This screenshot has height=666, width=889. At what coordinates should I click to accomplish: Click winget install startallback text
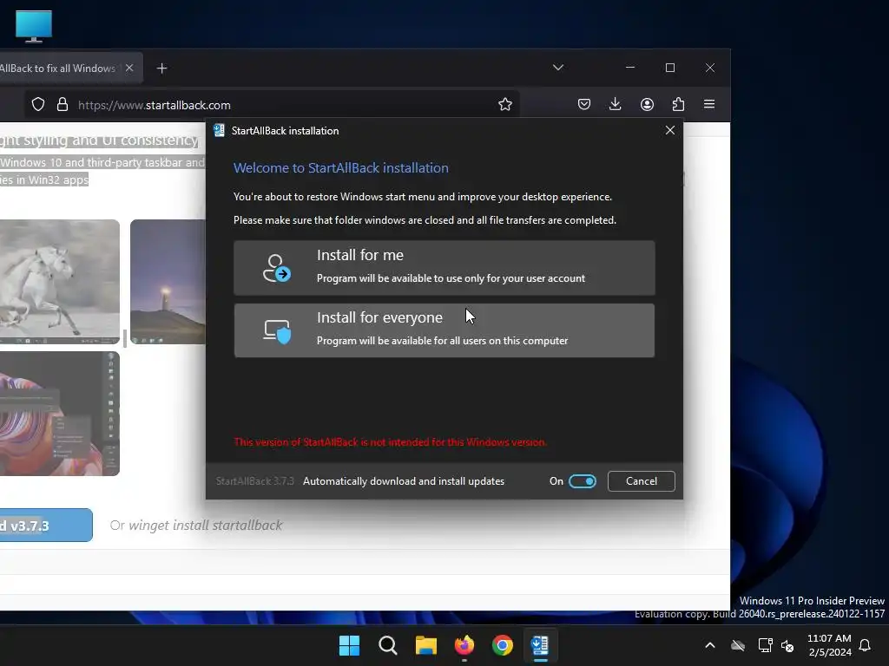pyautogui.click(x=205, y=525)
